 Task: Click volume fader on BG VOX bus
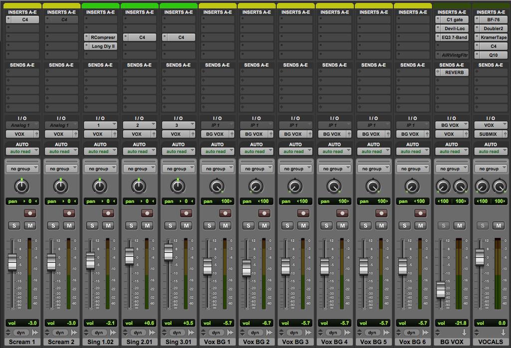pos(441,289)
